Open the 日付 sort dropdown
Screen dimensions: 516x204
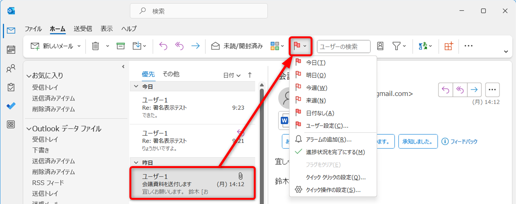[x=232, y=75]
